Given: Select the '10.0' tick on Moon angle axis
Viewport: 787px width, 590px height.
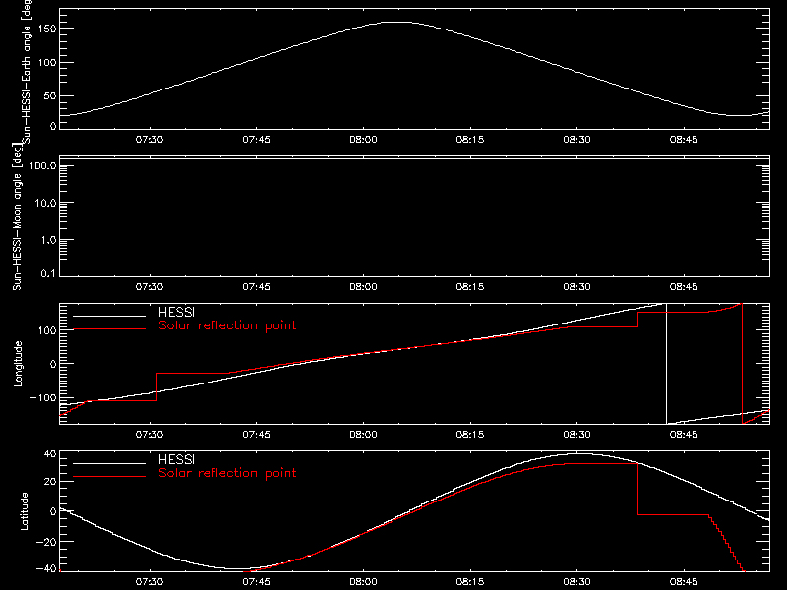Looking at the screenshot, I should [x=45, y=204].
